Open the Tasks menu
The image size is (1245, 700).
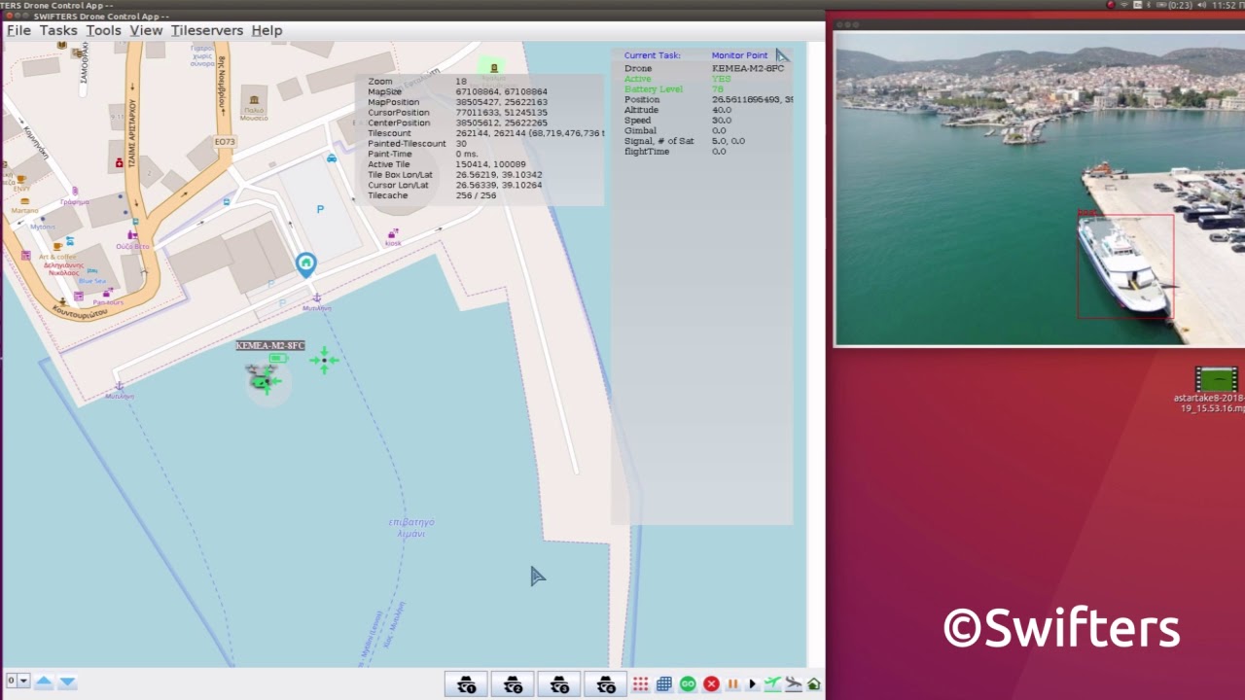(x=58, y=30)
